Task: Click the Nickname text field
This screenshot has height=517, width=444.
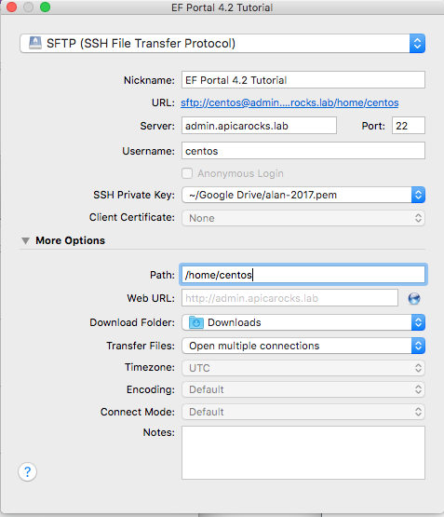Action: point(303,80)
